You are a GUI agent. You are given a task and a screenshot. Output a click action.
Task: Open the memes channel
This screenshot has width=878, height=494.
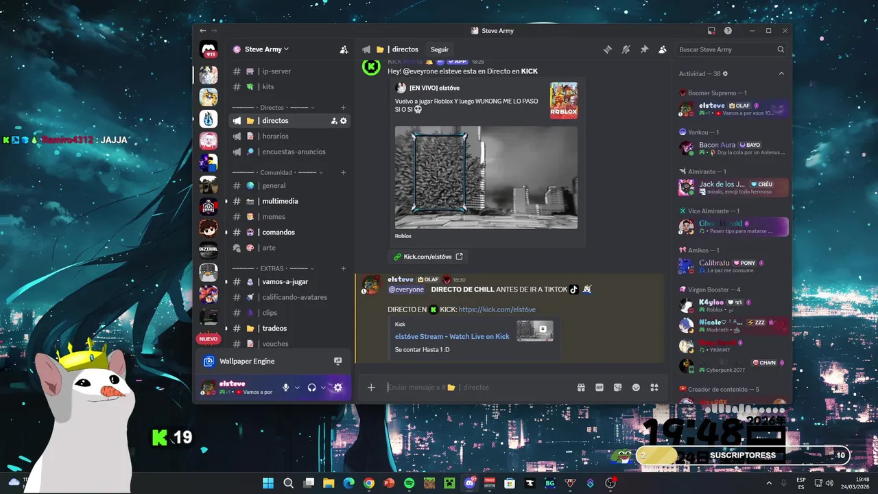289,217
